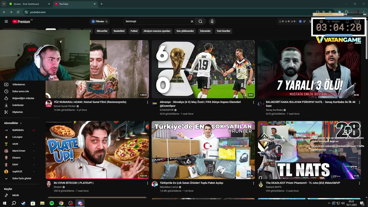The height and width of the screenshot is (207, 368).
Task: Open Daha sonra izle watch later list
Action: point(20,91)
